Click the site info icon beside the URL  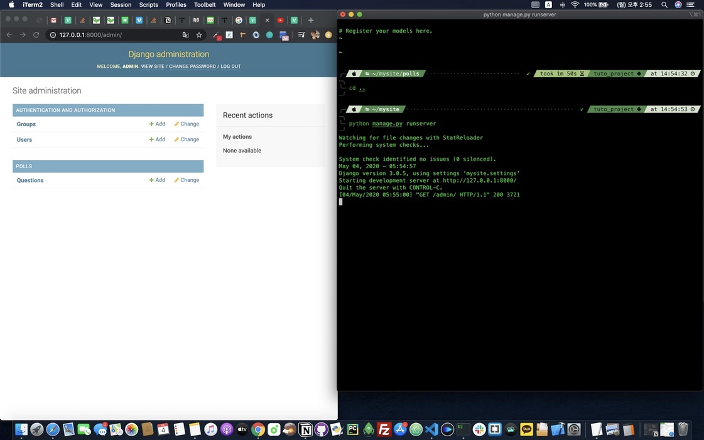(53, 35)
